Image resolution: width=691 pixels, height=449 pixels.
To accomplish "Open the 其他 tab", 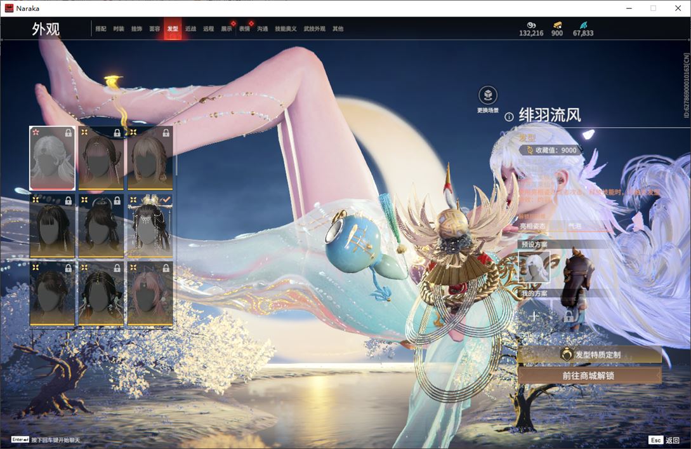I will [338, 29].
